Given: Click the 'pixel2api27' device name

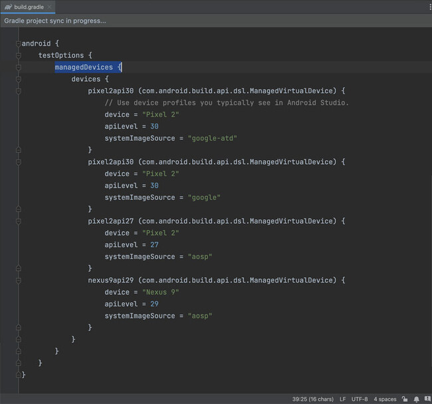Looking at the screenshot, I should point(111,221).
